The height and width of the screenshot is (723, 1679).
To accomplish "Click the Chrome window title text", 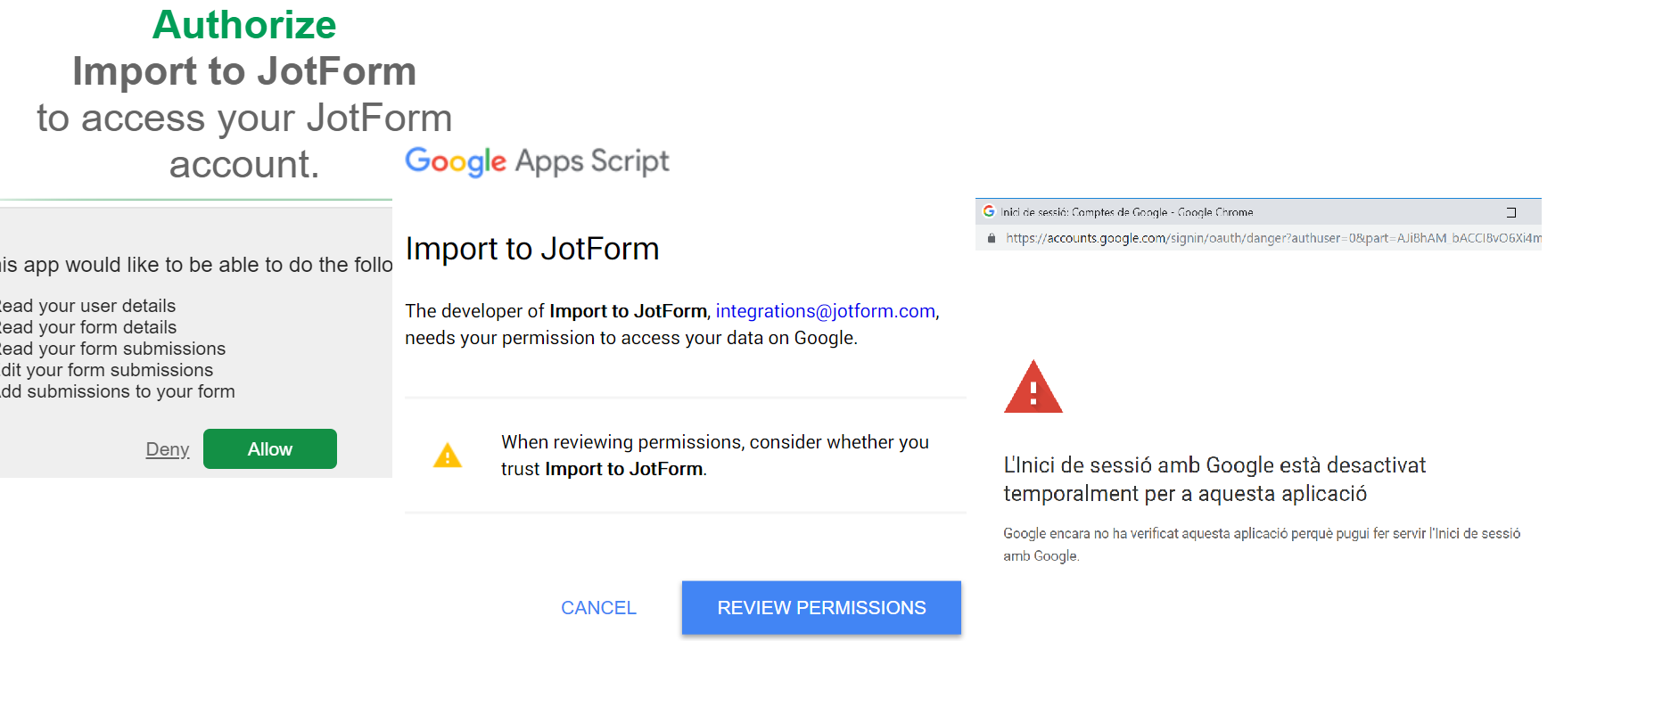I will (x=1126, y=212).
